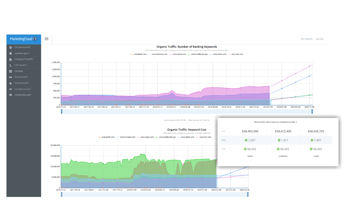345x224 pixels.
Task: Click right handle of Ranking Keywords range slider
Action: tap(312, 112)
